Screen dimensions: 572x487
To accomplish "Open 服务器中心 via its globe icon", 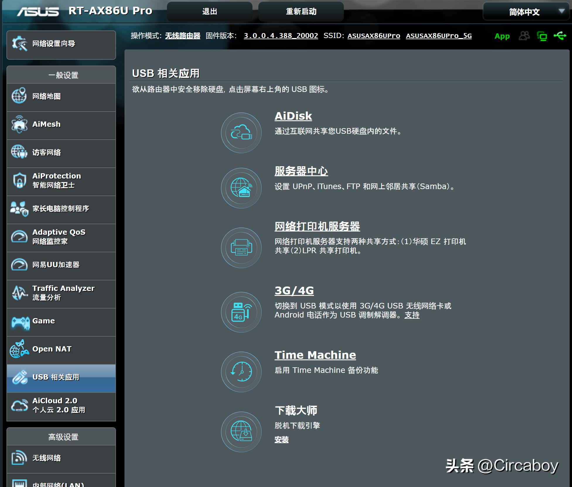I will coord(241,189).
